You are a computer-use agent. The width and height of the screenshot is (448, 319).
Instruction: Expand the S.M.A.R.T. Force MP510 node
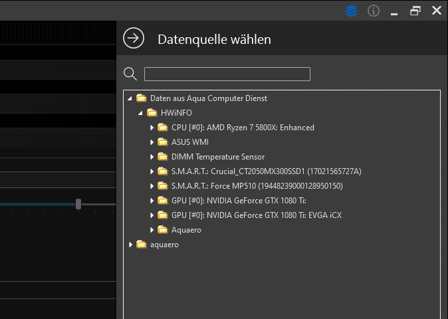[152, 186]
